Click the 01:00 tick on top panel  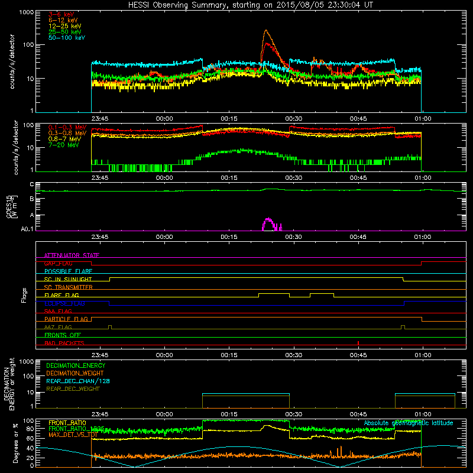[423, 119]
